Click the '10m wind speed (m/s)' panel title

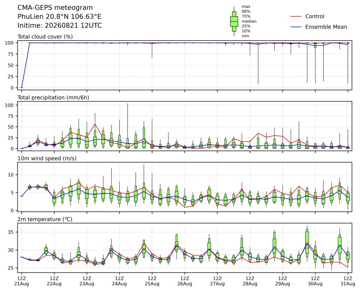[47, 158]
